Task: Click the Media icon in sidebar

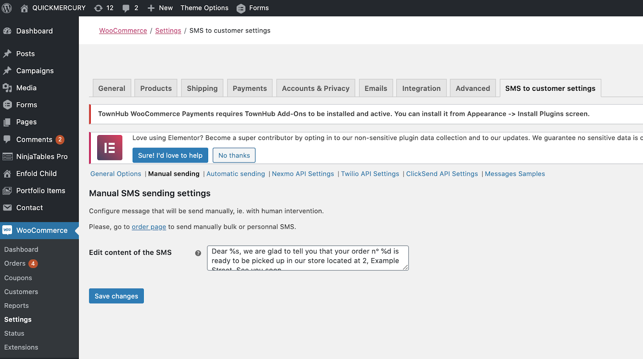Action: pos(7,88)
